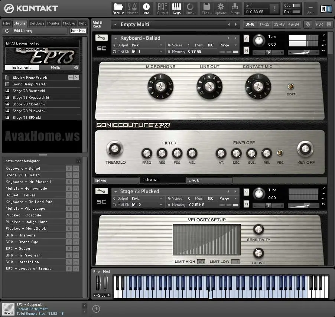Select rack page 17-32
This screenshot has width=335, height=317.
pyautogui.click(x=264, y=24)
